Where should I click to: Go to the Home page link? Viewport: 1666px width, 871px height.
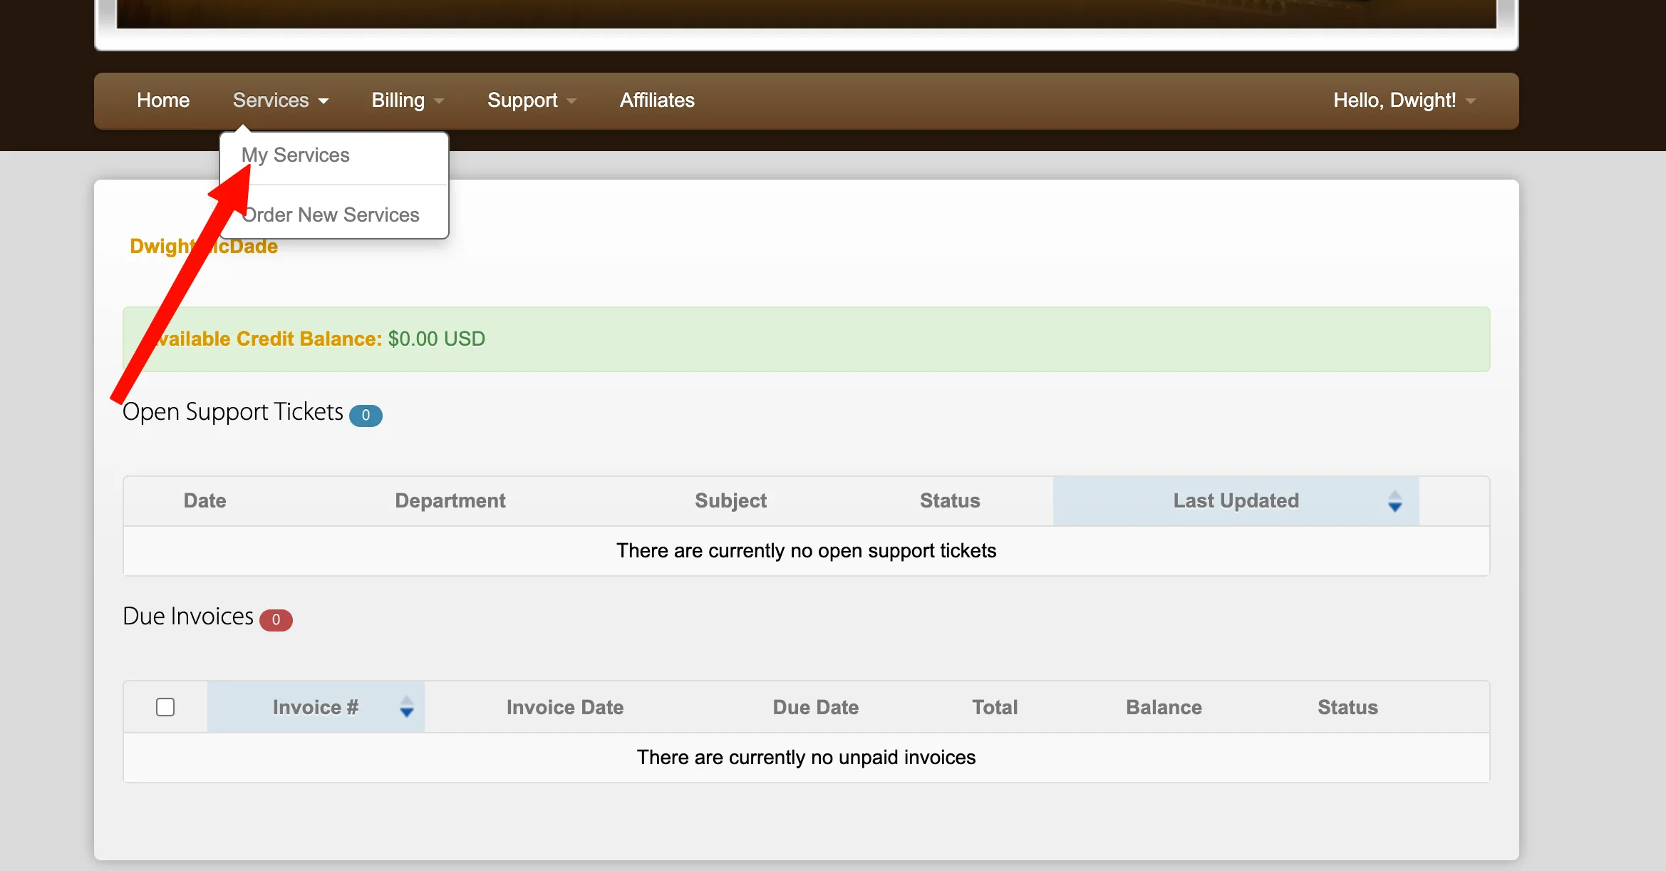tap(163, 100)
